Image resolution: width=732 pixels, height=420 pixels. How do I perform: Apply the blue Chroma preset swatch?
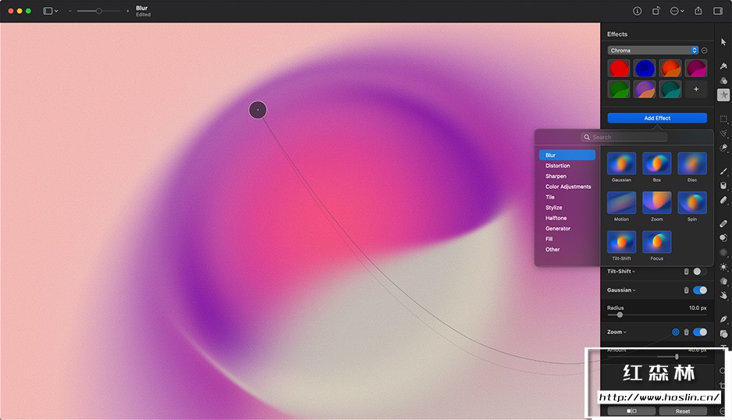(645, 69)
